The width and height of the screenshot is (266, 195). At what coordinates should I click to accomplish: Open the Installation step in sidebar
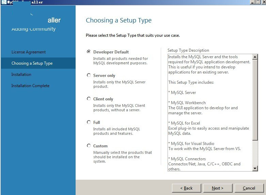tap(21, 75)
